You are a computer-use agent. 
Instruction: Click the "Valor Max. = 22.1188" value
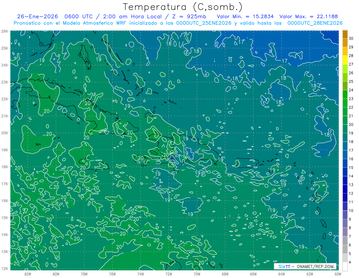pos(309,16)
